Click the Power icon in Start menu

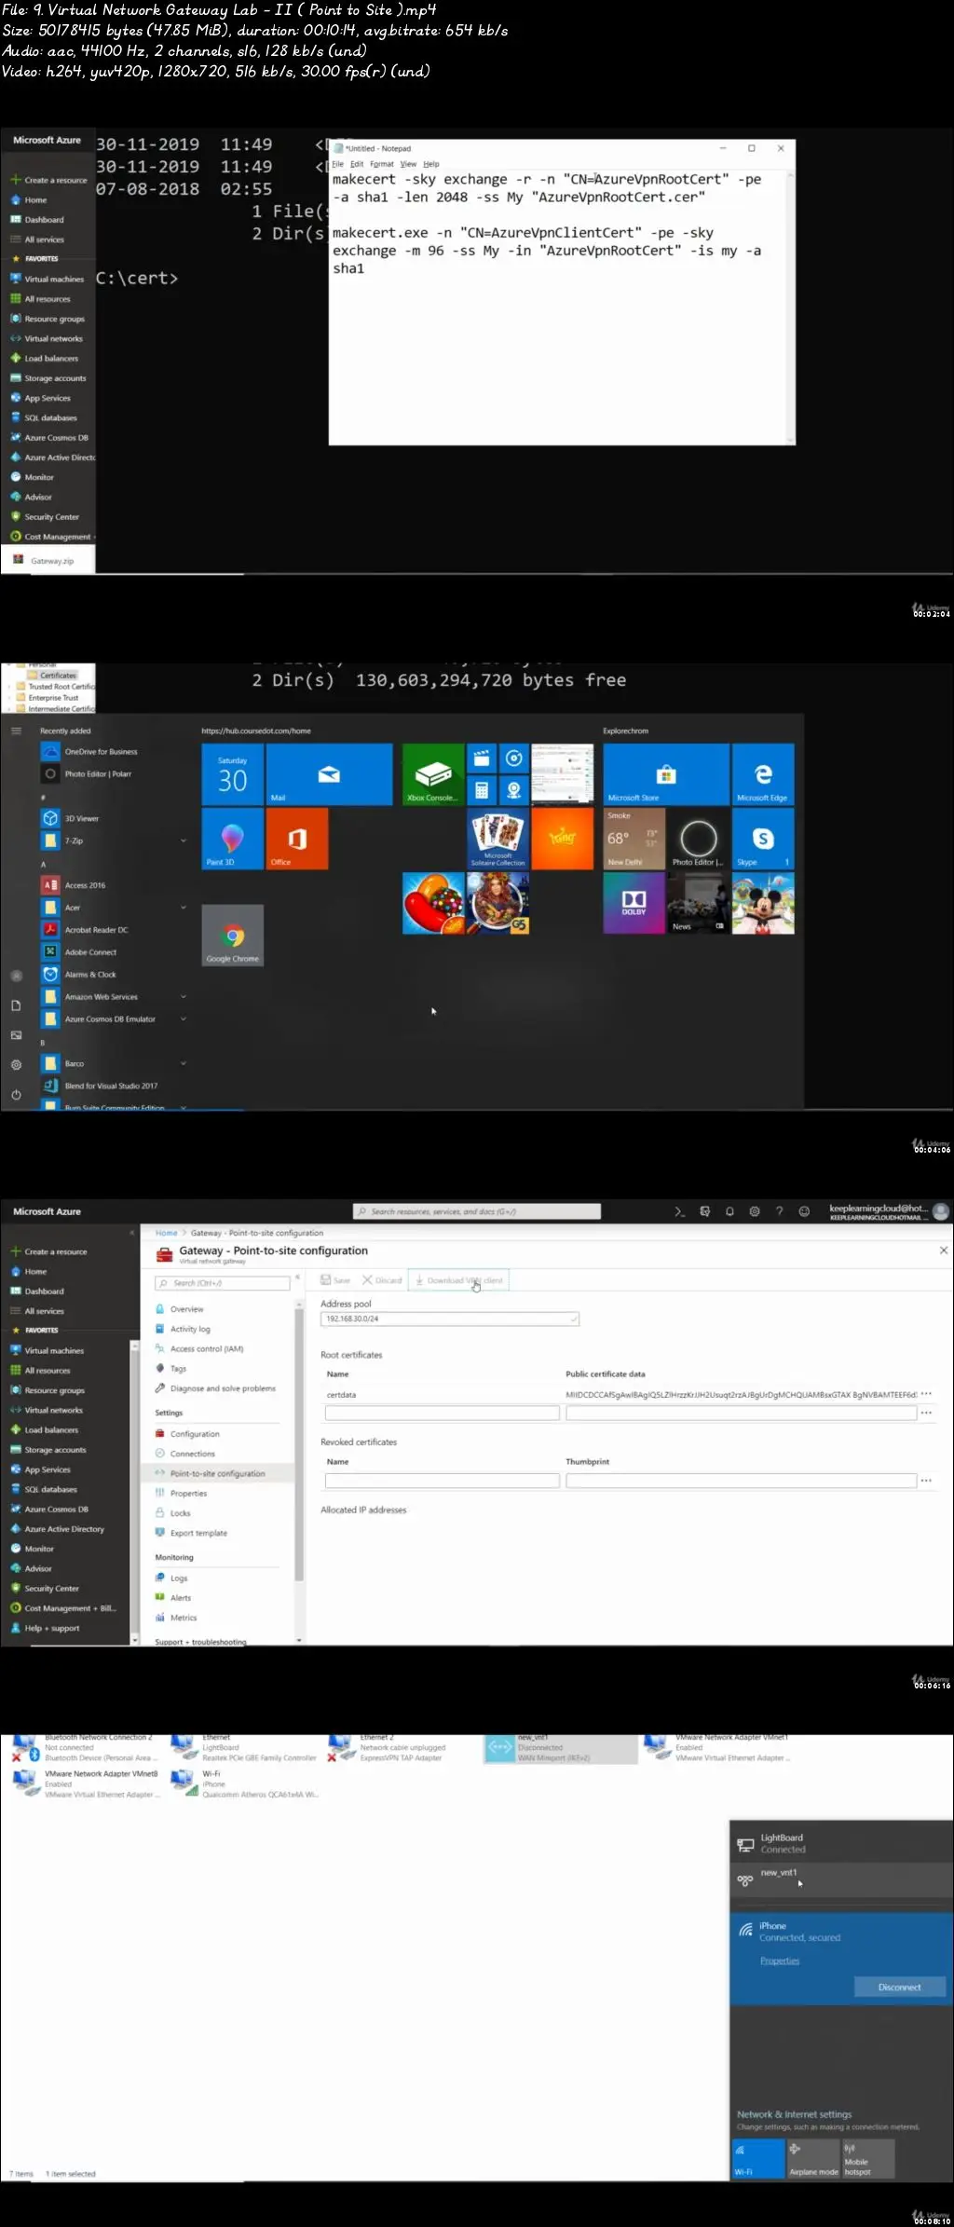pyautogui.click(x=16, y=1095)
